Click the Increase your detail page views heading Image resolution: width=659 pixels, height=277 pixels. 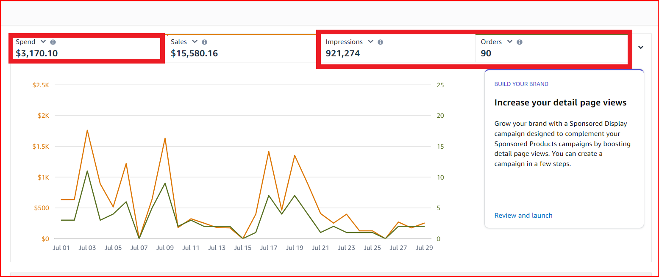point(560,102)
